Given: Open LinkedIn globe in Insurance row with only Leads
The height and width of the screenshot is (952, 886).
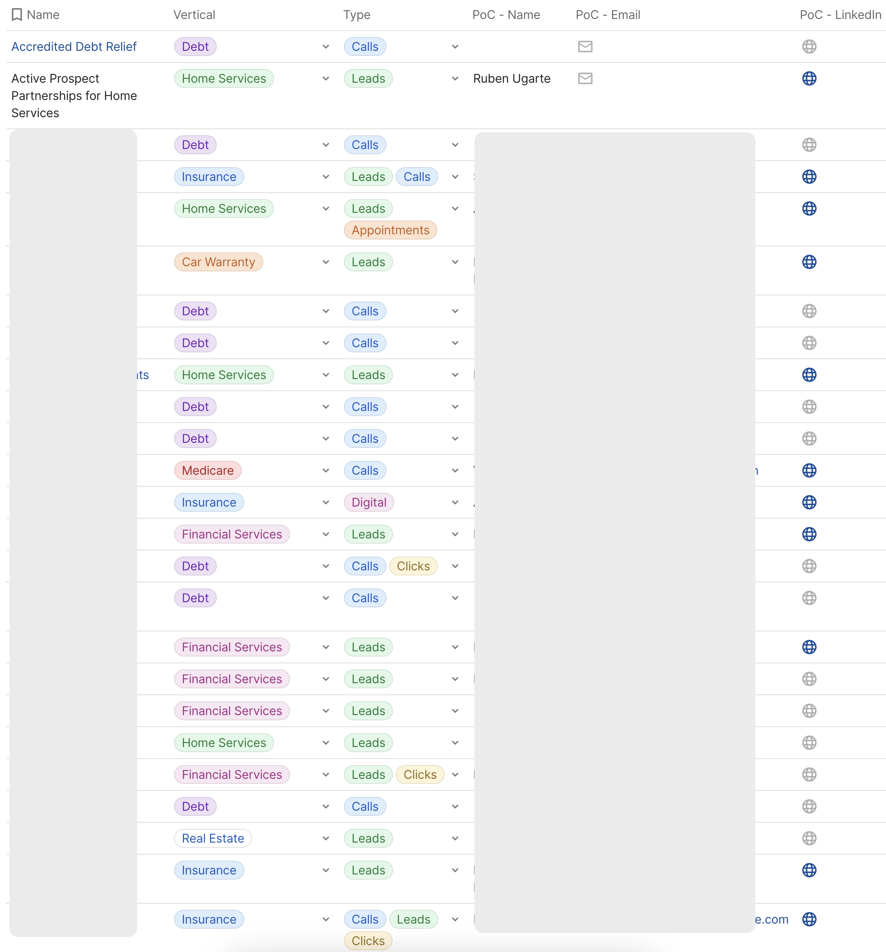Looking at the screenshot, I should point(809,870).
